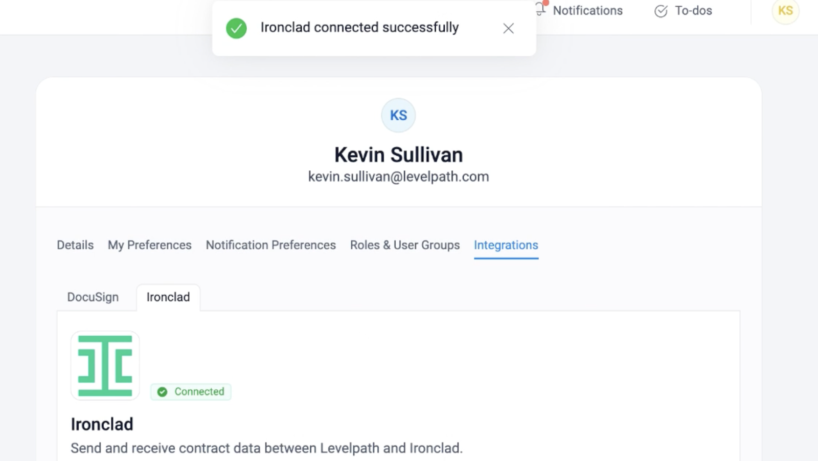
Task: Click the large KS profile avatar
Action: tap(398, 115)
